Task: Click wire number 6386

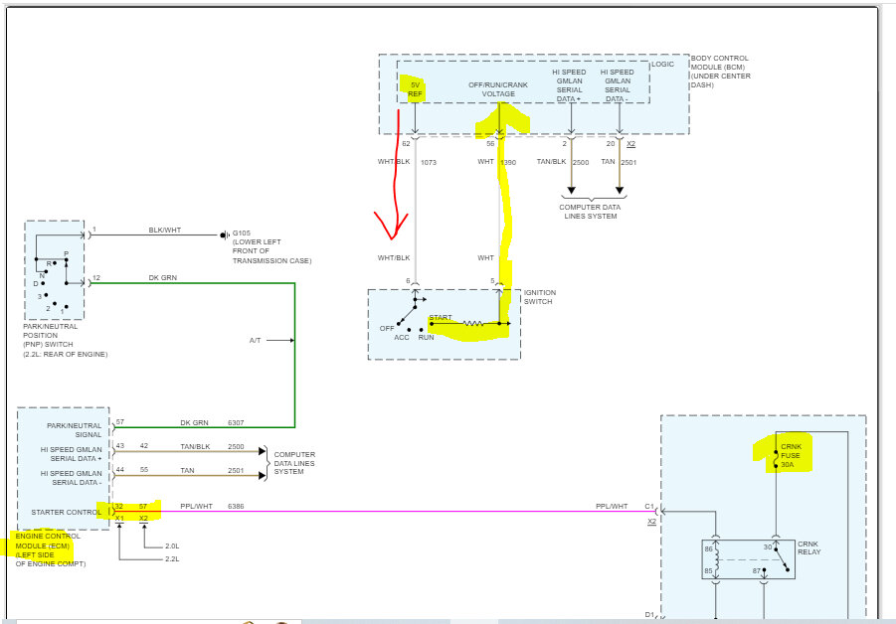Action: (236, 507)
